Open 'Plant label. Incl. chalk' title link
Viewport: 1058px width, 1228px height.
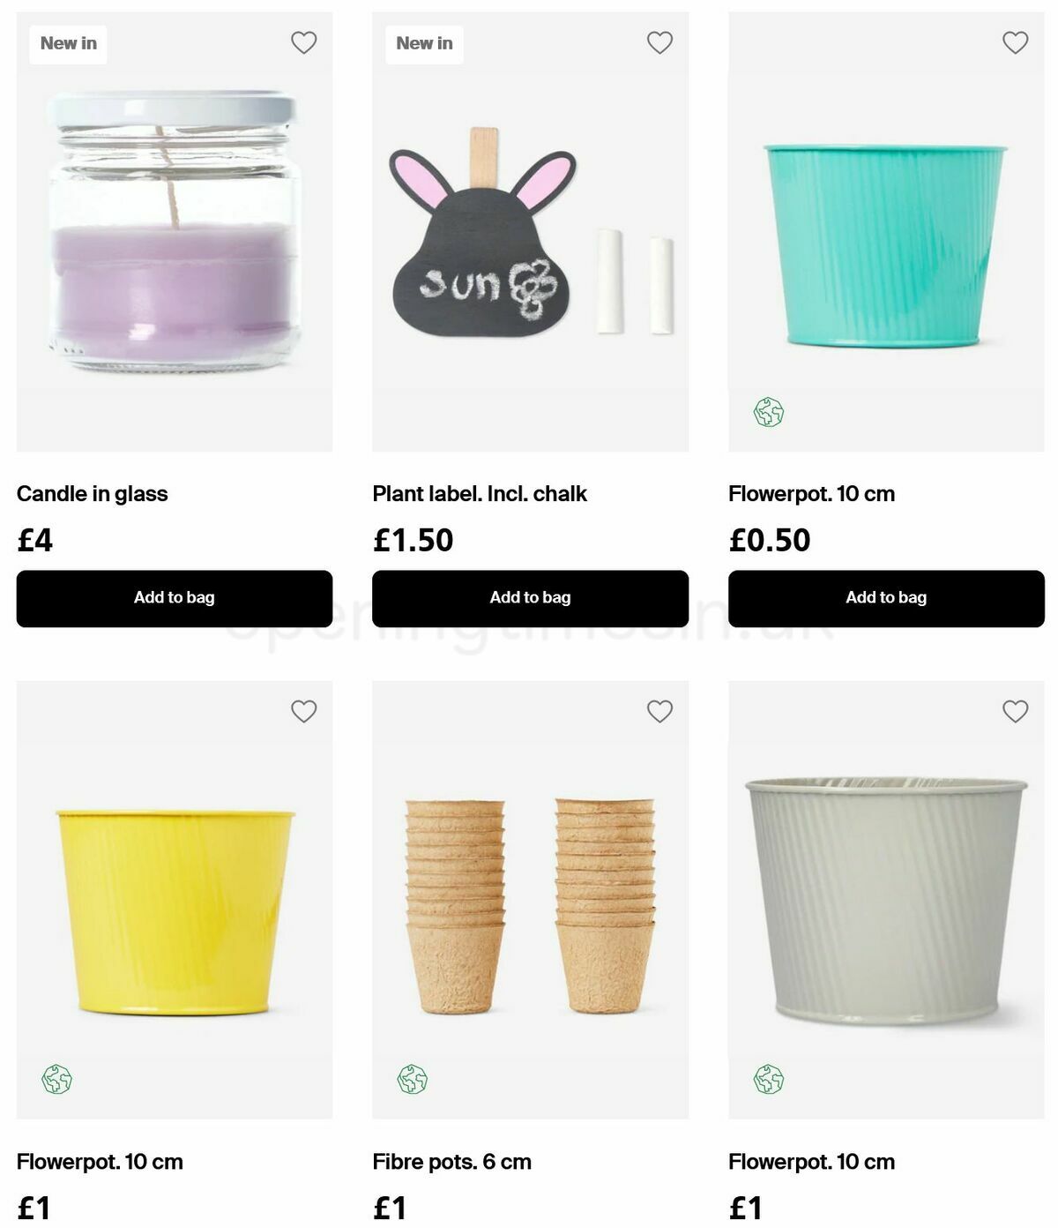click(x=480, y=494)
